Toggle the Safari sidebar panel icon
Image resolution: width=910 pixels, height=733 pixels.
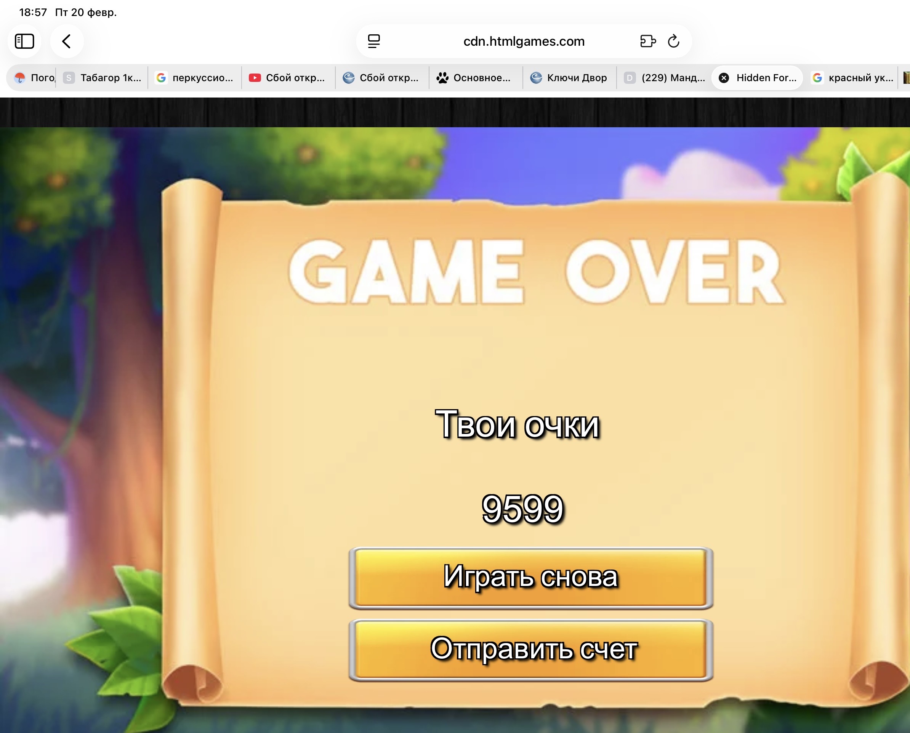coord(24,42)
